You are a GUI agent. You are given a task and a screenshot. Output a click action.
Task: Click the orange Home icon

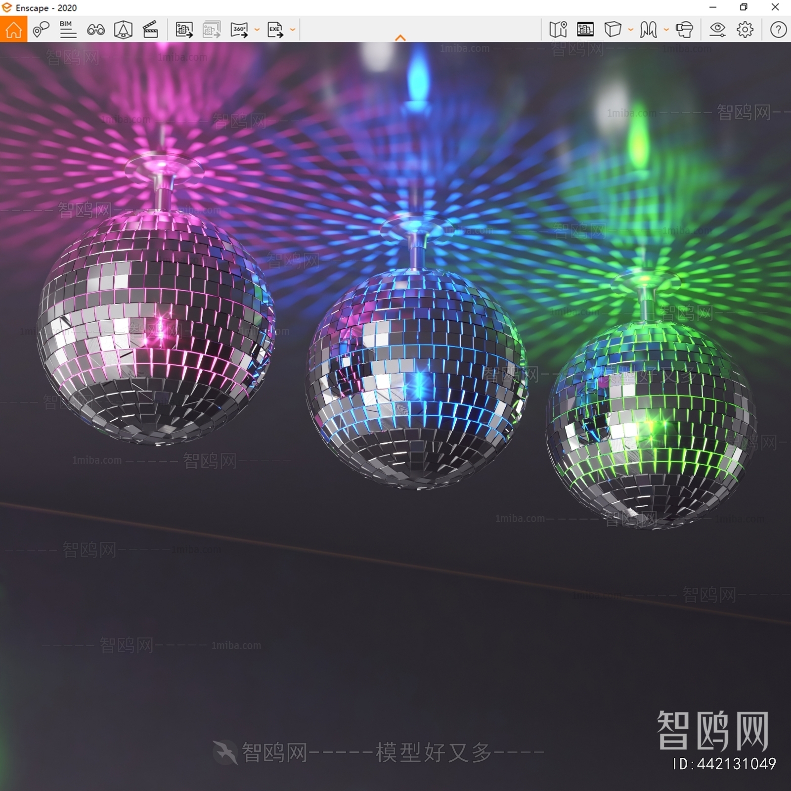point(13,29)
